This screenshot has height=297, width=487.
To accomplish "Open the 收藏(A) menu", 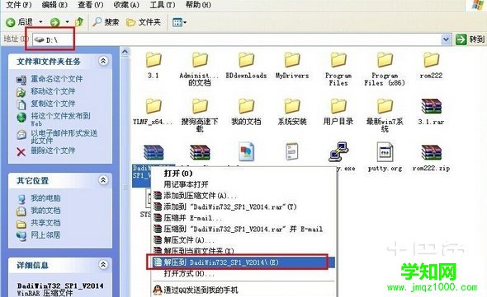I will point(126,5).
